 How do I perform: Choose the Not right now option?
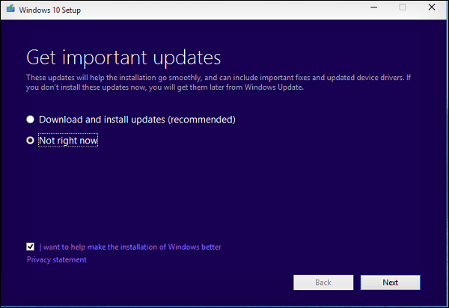[x=30, y=141]
